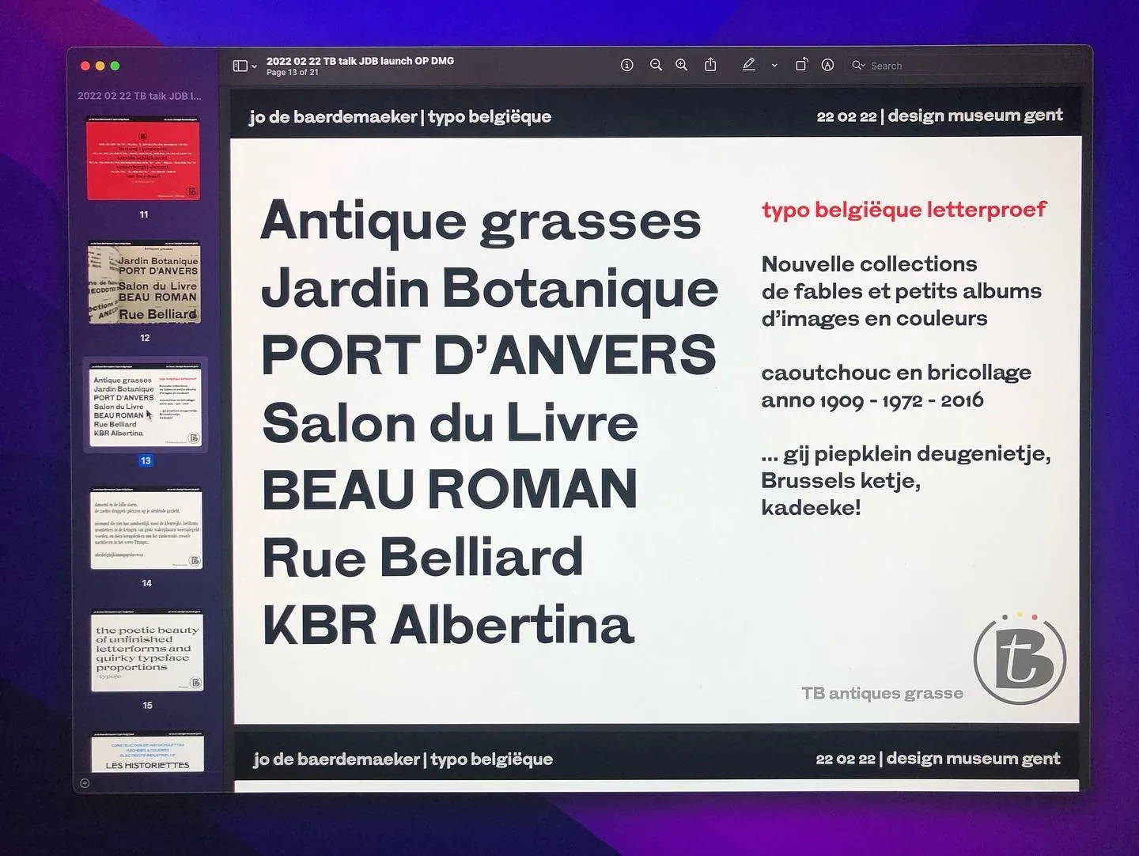Open the search options magnifier dropdown
The image size is (1139, 856).
pyautogui.click(x=858, y=66)
